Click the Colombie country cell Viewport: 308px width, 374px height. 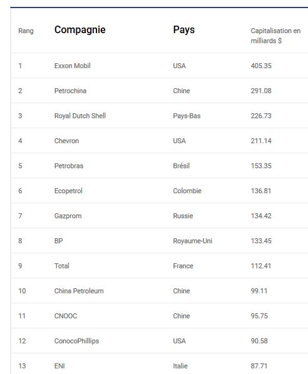[x=187, y=191]
